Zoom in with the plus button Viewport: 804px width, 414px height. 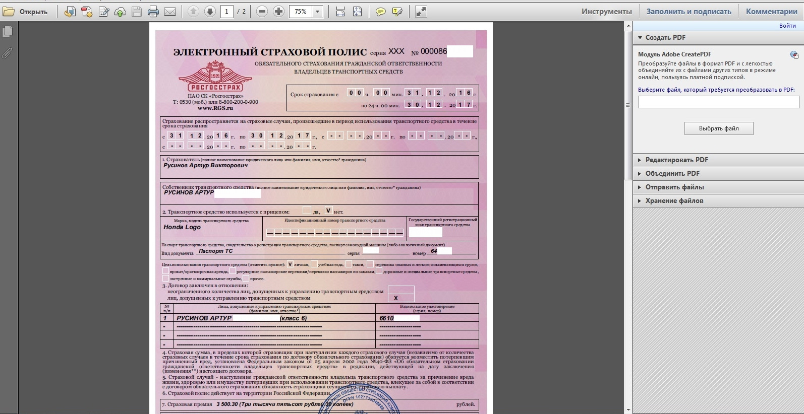pyautogui.click(x=278, y=12)
